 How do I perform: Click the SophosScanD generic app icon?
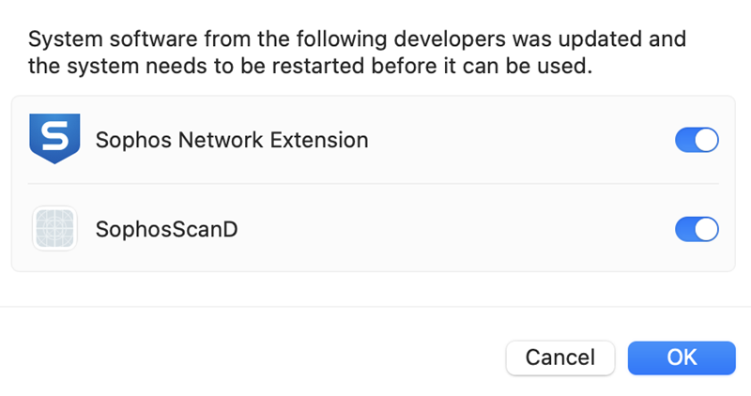tap(54, 229)
